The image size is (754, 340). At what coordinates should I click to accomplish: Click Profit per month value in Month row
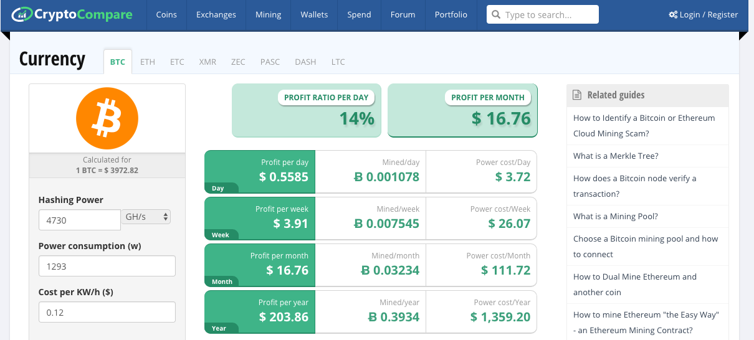click(287, 270)
